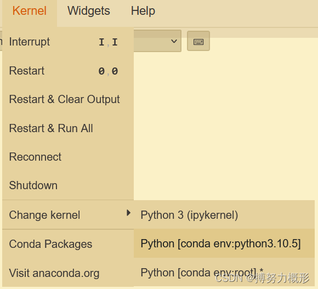Click the Interrupt shortcut keys I, I
This screenshot has height=289, width=318.
tap(108, 42)
